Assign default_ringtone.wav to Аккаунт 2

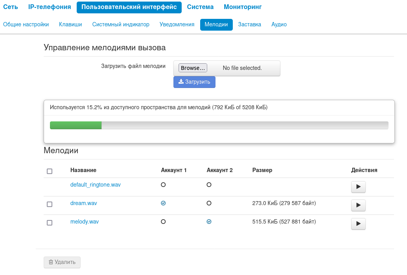coord(209,185)
